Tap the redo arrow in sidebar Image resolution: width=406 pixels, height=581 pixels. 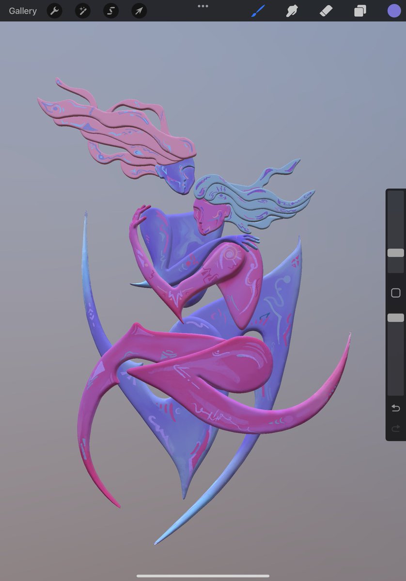pyautogui.click(x=395, y=428)
